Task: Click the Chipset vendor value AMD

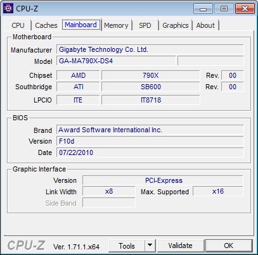Action: click(78, 75)
